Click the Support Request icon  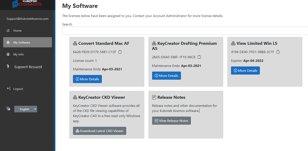8,67
